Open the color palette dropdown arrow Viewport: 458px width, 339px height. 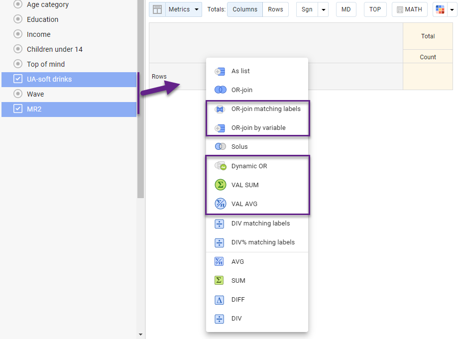click(x=452, y=9)
